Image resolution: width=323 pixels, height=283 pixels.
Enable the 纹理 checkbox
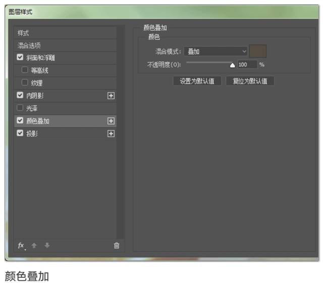click(x=25, y=82)
